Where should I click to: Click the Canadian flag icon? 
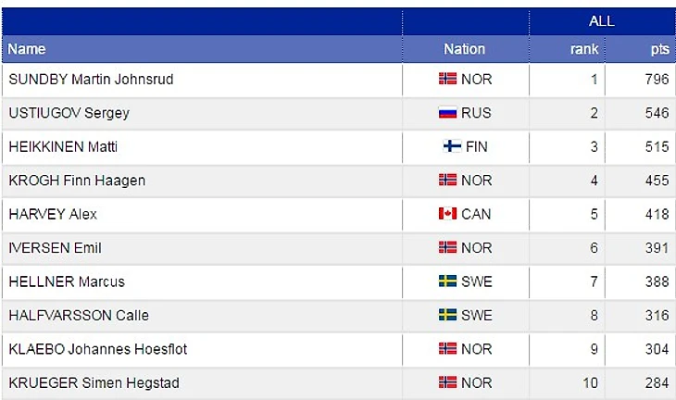click(x=447, y=214)
